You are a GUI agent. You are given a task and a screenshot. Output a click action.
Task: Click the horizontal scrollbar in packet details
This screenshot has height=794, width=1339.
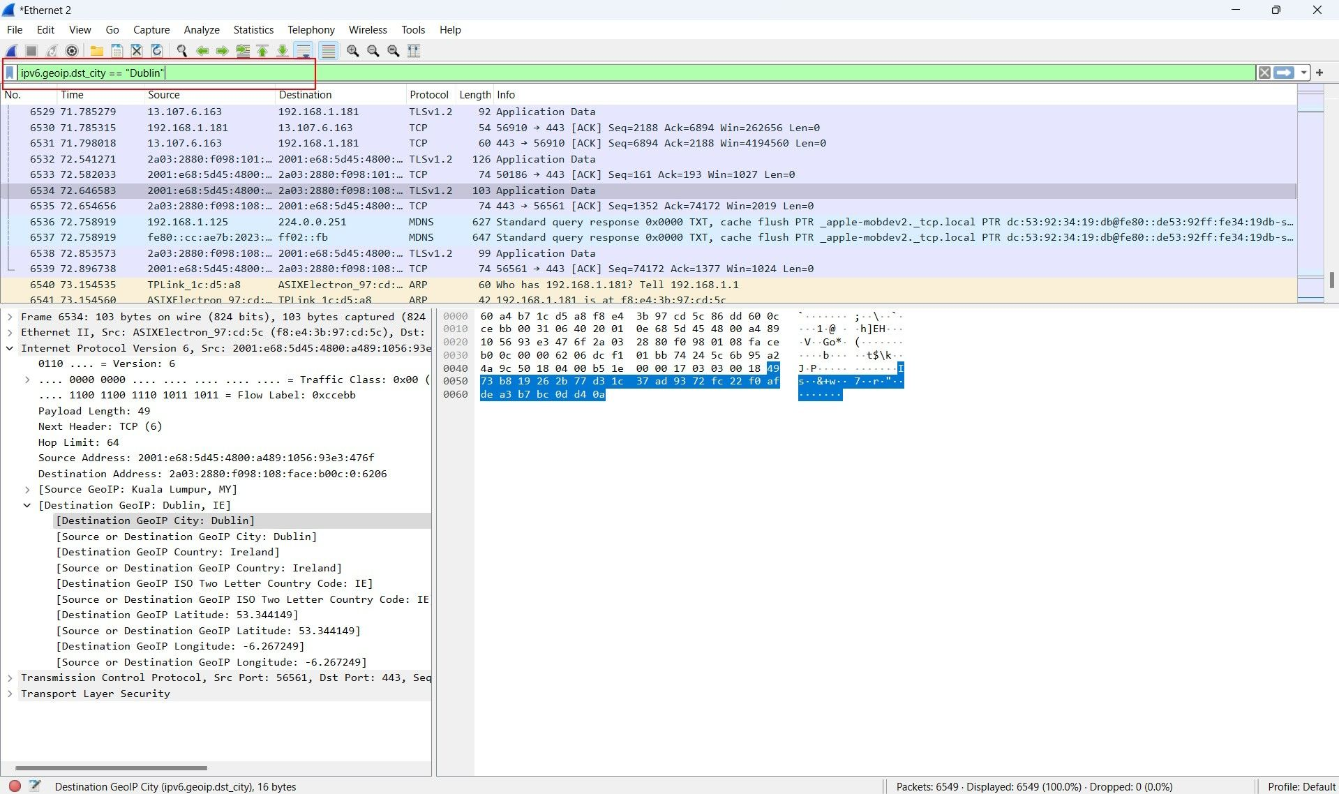click(112, 767)
